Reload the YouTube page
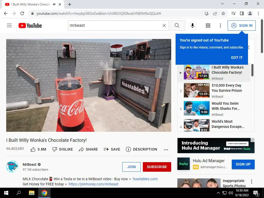Screen dimensions: 264x198 [x=22, y=13]
